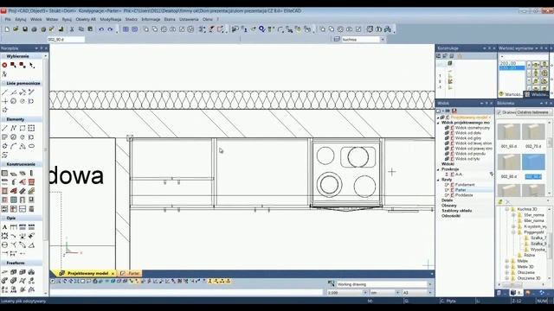
Task: Select the ellipse tool under Elementy
Action: click(31, 146)
